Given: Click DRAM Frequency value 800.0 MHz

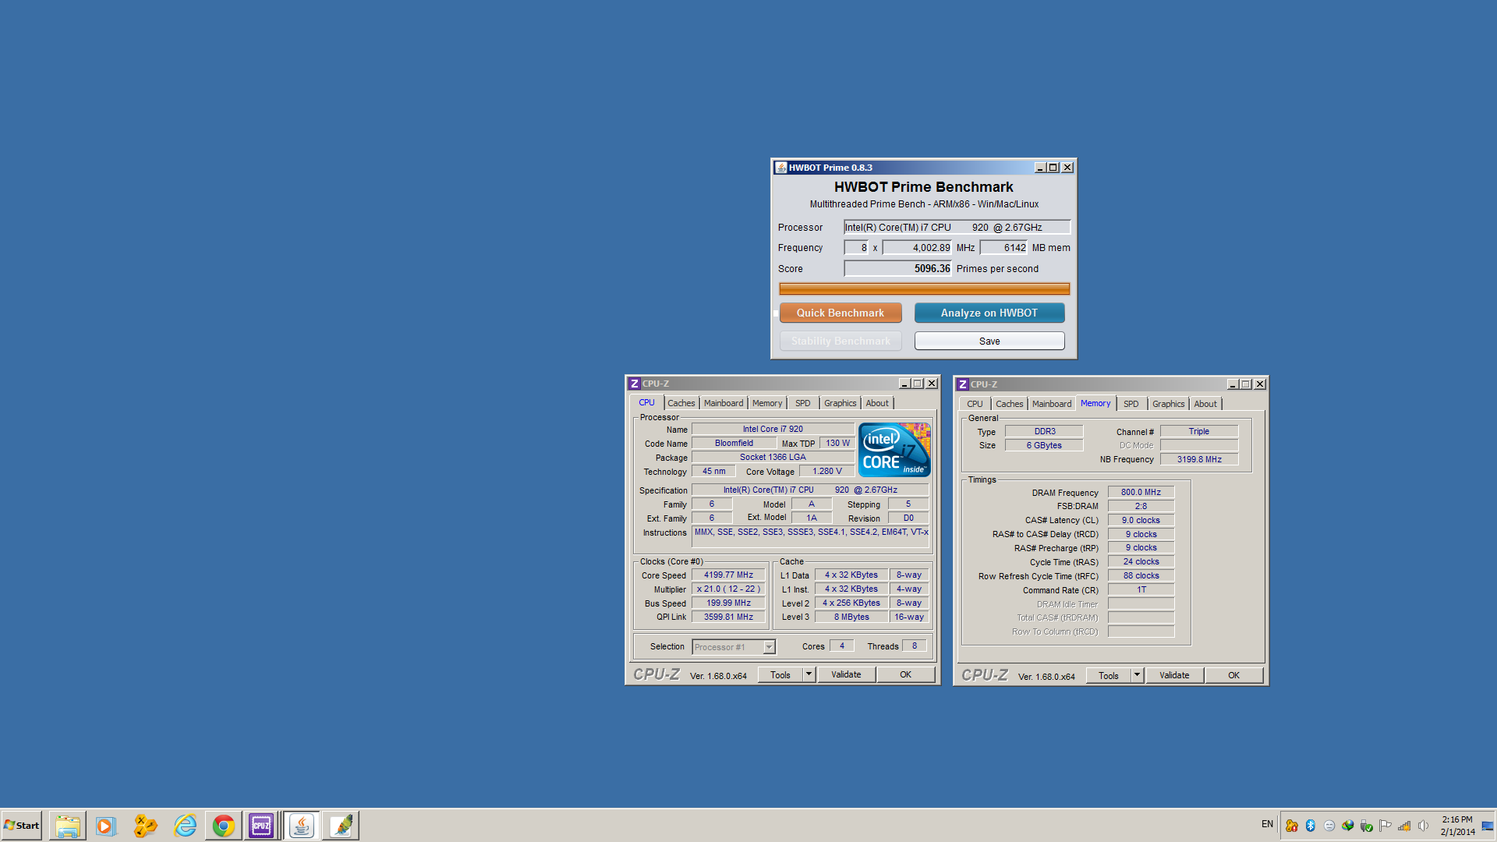Looking at the screenshot, I should (x=1141, y=493).
